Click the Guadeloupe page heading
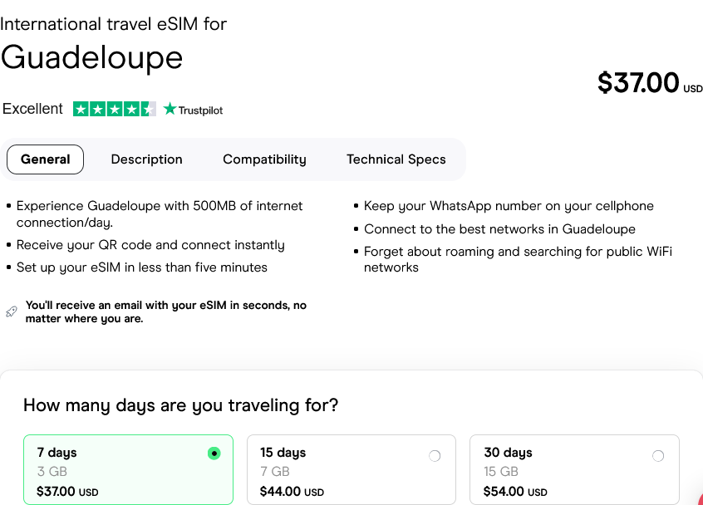 click(91, 57)
